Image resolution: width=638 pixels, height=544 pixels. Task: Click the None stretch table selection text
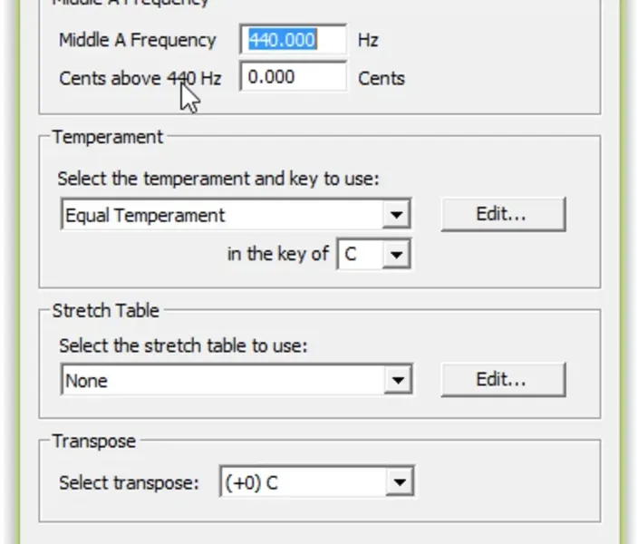click(87, 381)
